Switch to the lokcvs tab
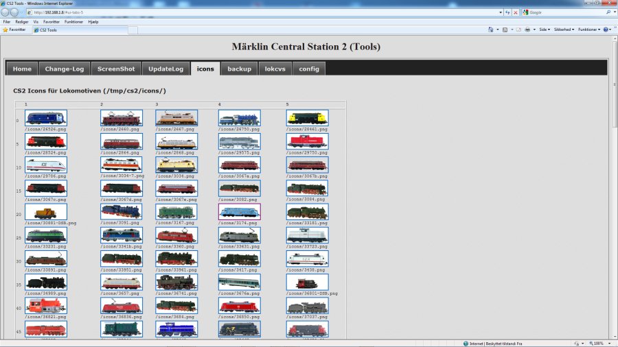This screenshot has height=347, width=618. click(275, 69)
